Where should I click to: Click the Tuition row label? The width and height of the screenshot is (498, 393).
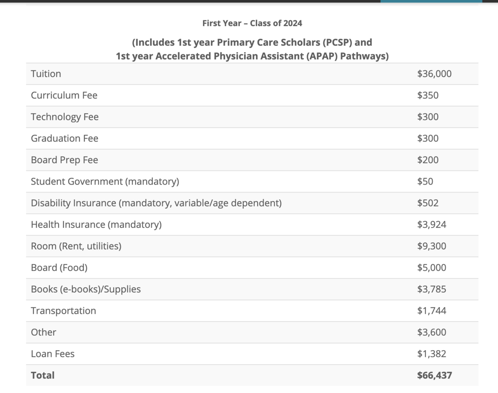tap(46, 74)
